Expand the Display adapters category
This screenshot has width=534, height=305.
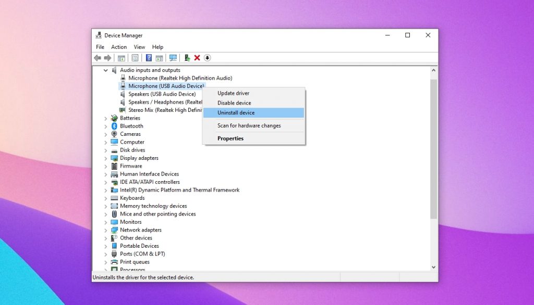click(x=107, y=158)
